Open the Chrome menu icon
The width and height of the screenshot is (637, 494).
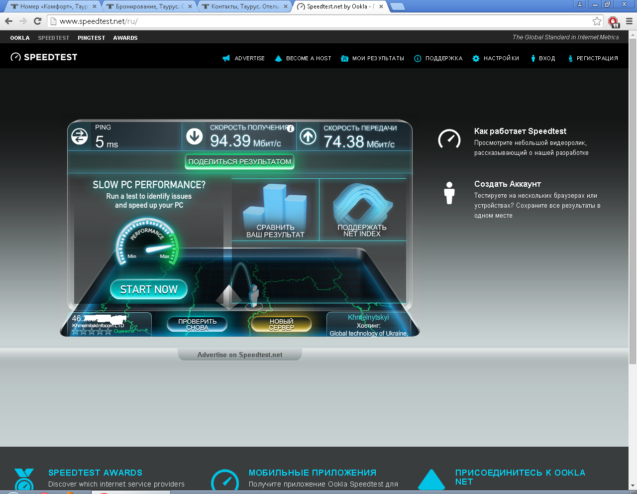(629, 21)
